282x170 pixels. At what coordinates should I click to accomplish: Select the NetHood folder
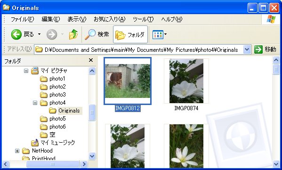(x=37, y=151)
